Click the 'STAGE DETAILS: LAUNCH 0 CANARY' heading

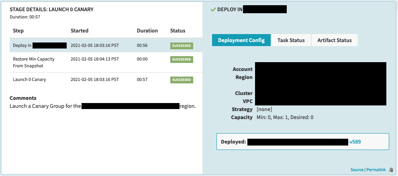click(51, 10)
